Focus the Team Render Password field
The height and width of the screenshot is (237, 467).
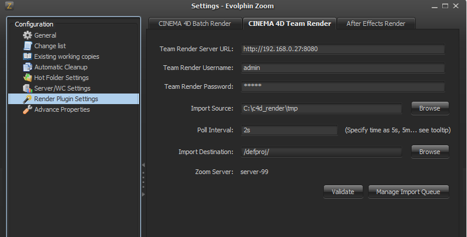click(x=343, y=86)
